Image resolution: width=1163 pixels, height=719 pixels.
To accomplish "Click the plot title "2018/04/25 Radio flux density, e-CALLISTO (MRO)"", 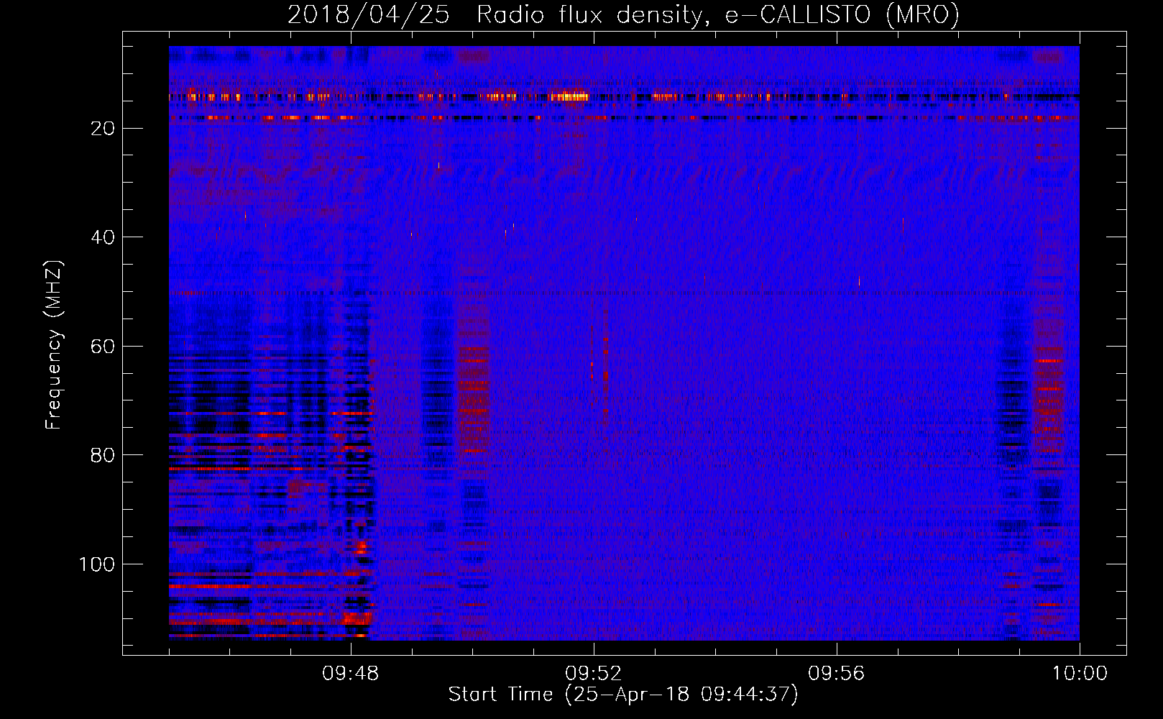I will [623, 14].
